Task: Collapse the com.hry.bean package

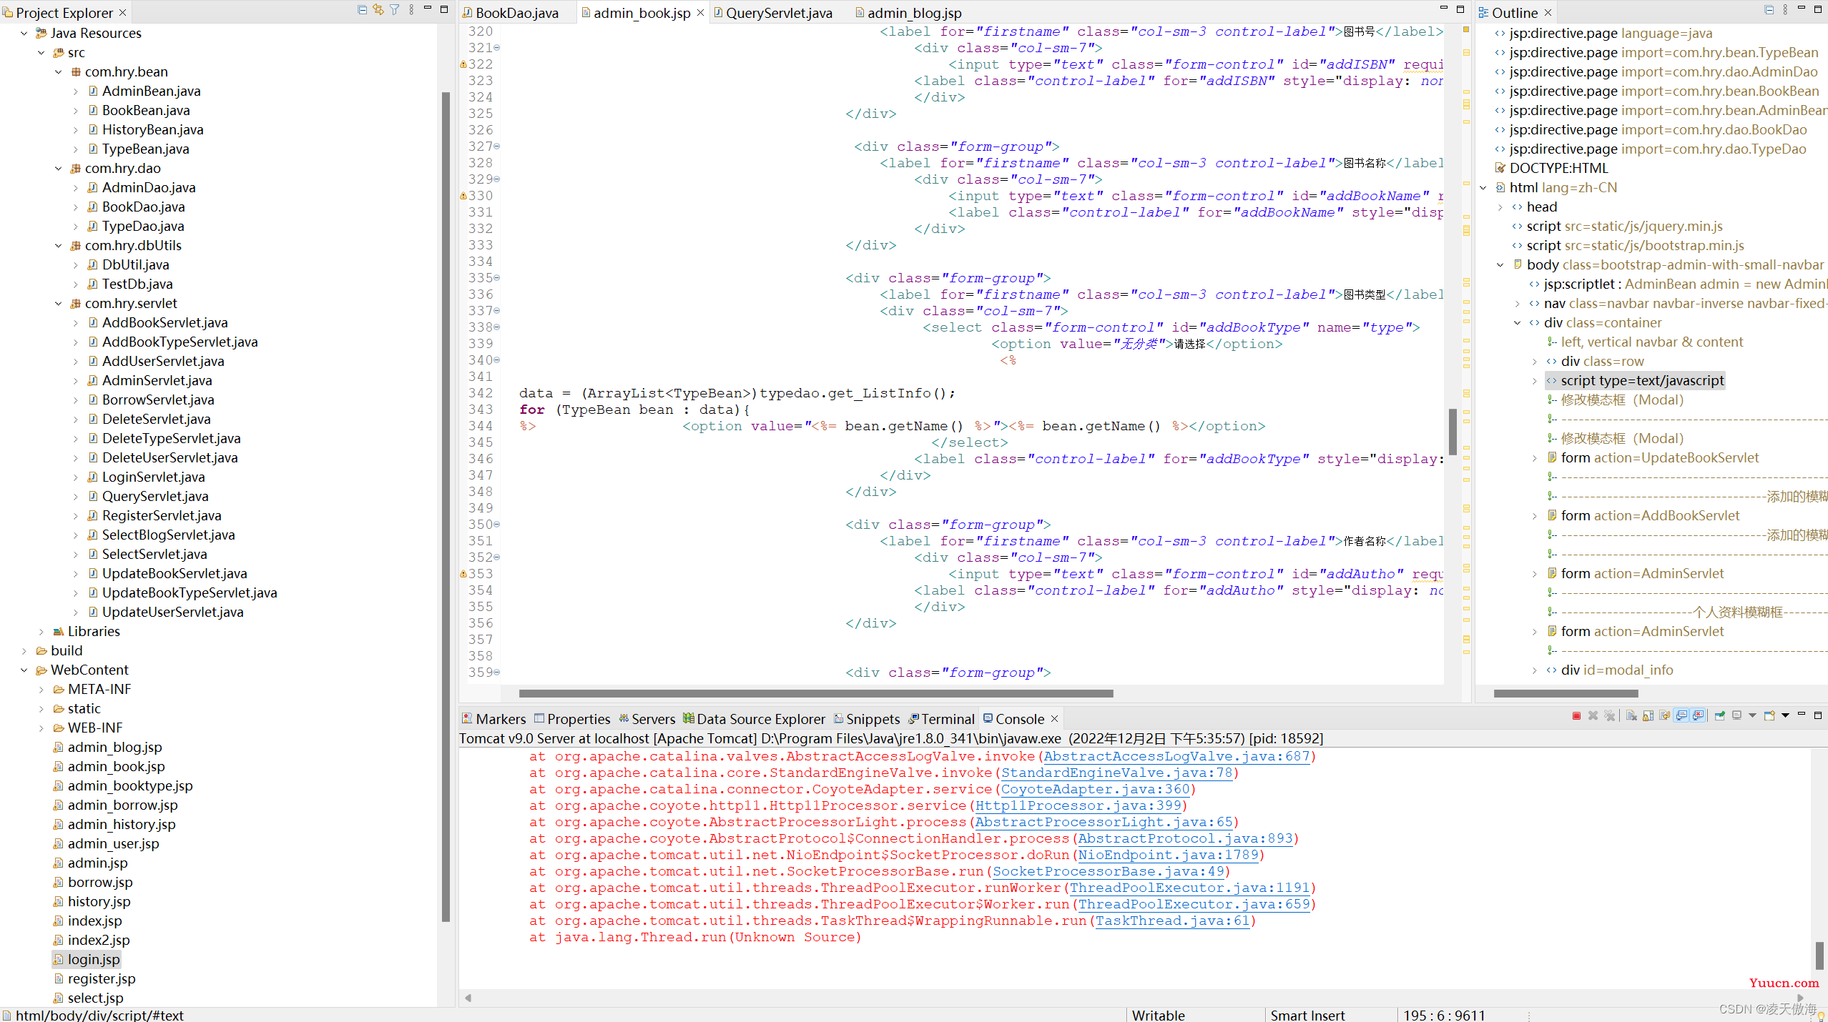Action: point(59,71)
